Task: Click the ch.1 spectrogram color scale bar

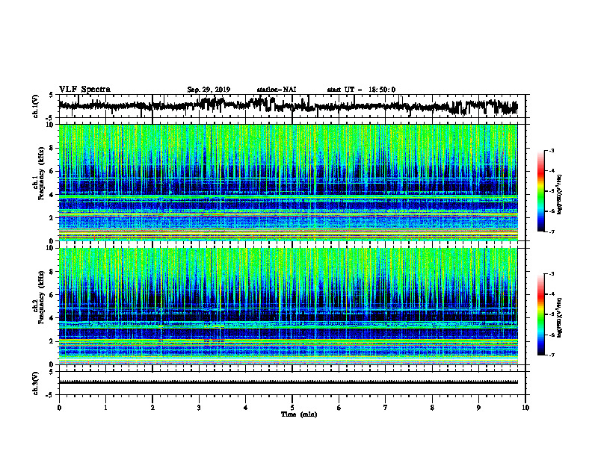Action: (x=541, y=191)
